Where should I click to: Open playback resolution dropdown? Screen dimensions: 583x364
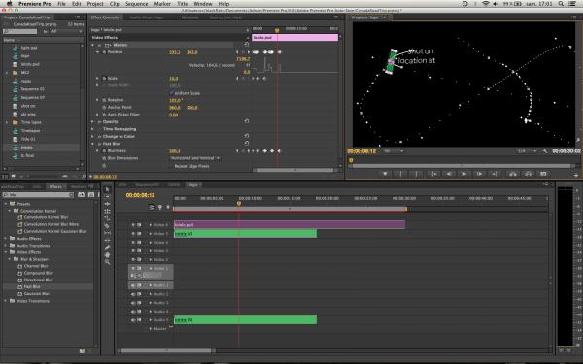[527, 151]
